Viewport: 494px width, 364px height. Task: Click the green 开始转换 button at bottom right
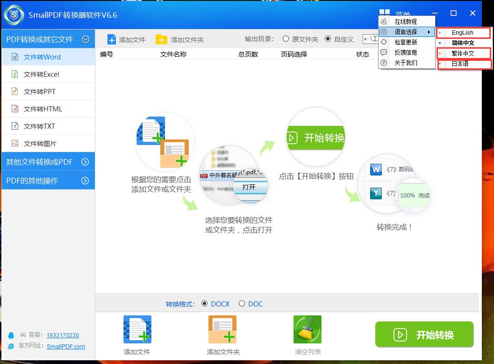(424, 335)
